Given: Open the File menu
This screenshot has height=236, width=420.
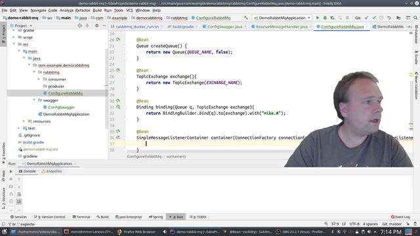Looking at the screenshot, I should tap(5, 10).
